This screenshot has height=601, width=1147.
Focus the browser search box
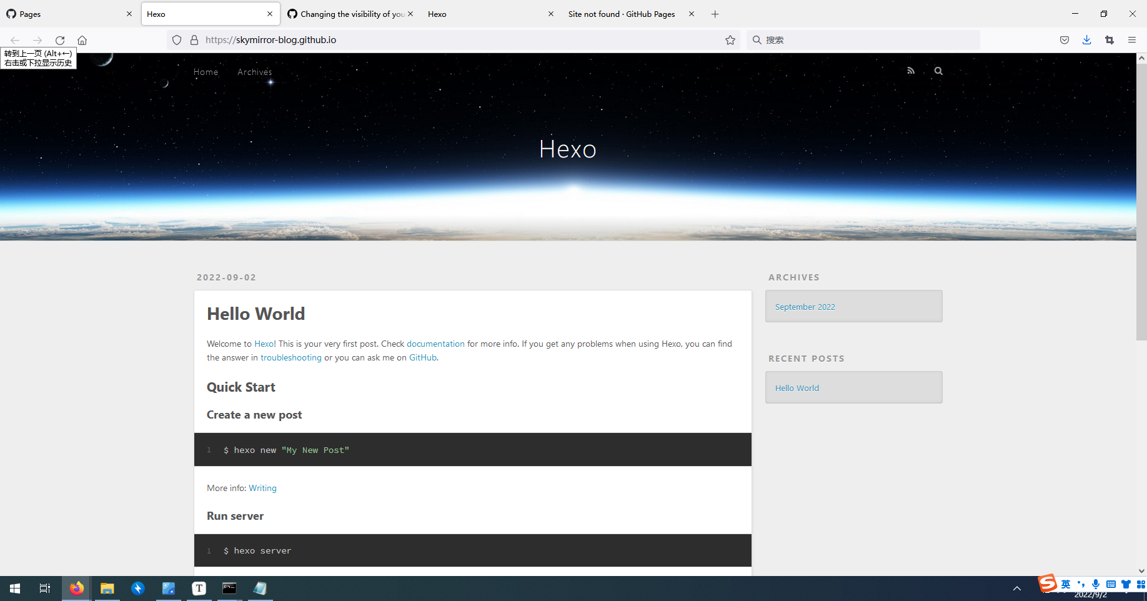click(863, 40)
